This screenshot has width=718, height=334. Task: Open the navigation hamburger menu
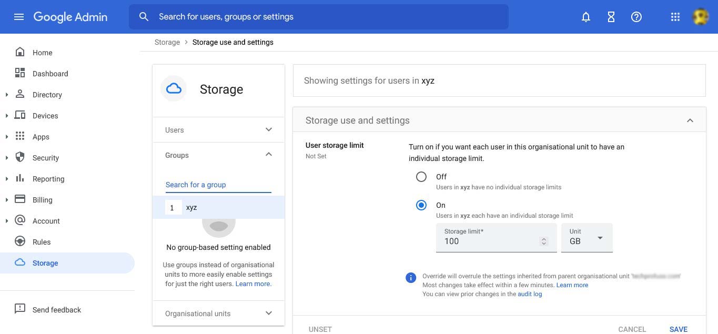pos(19,16)
